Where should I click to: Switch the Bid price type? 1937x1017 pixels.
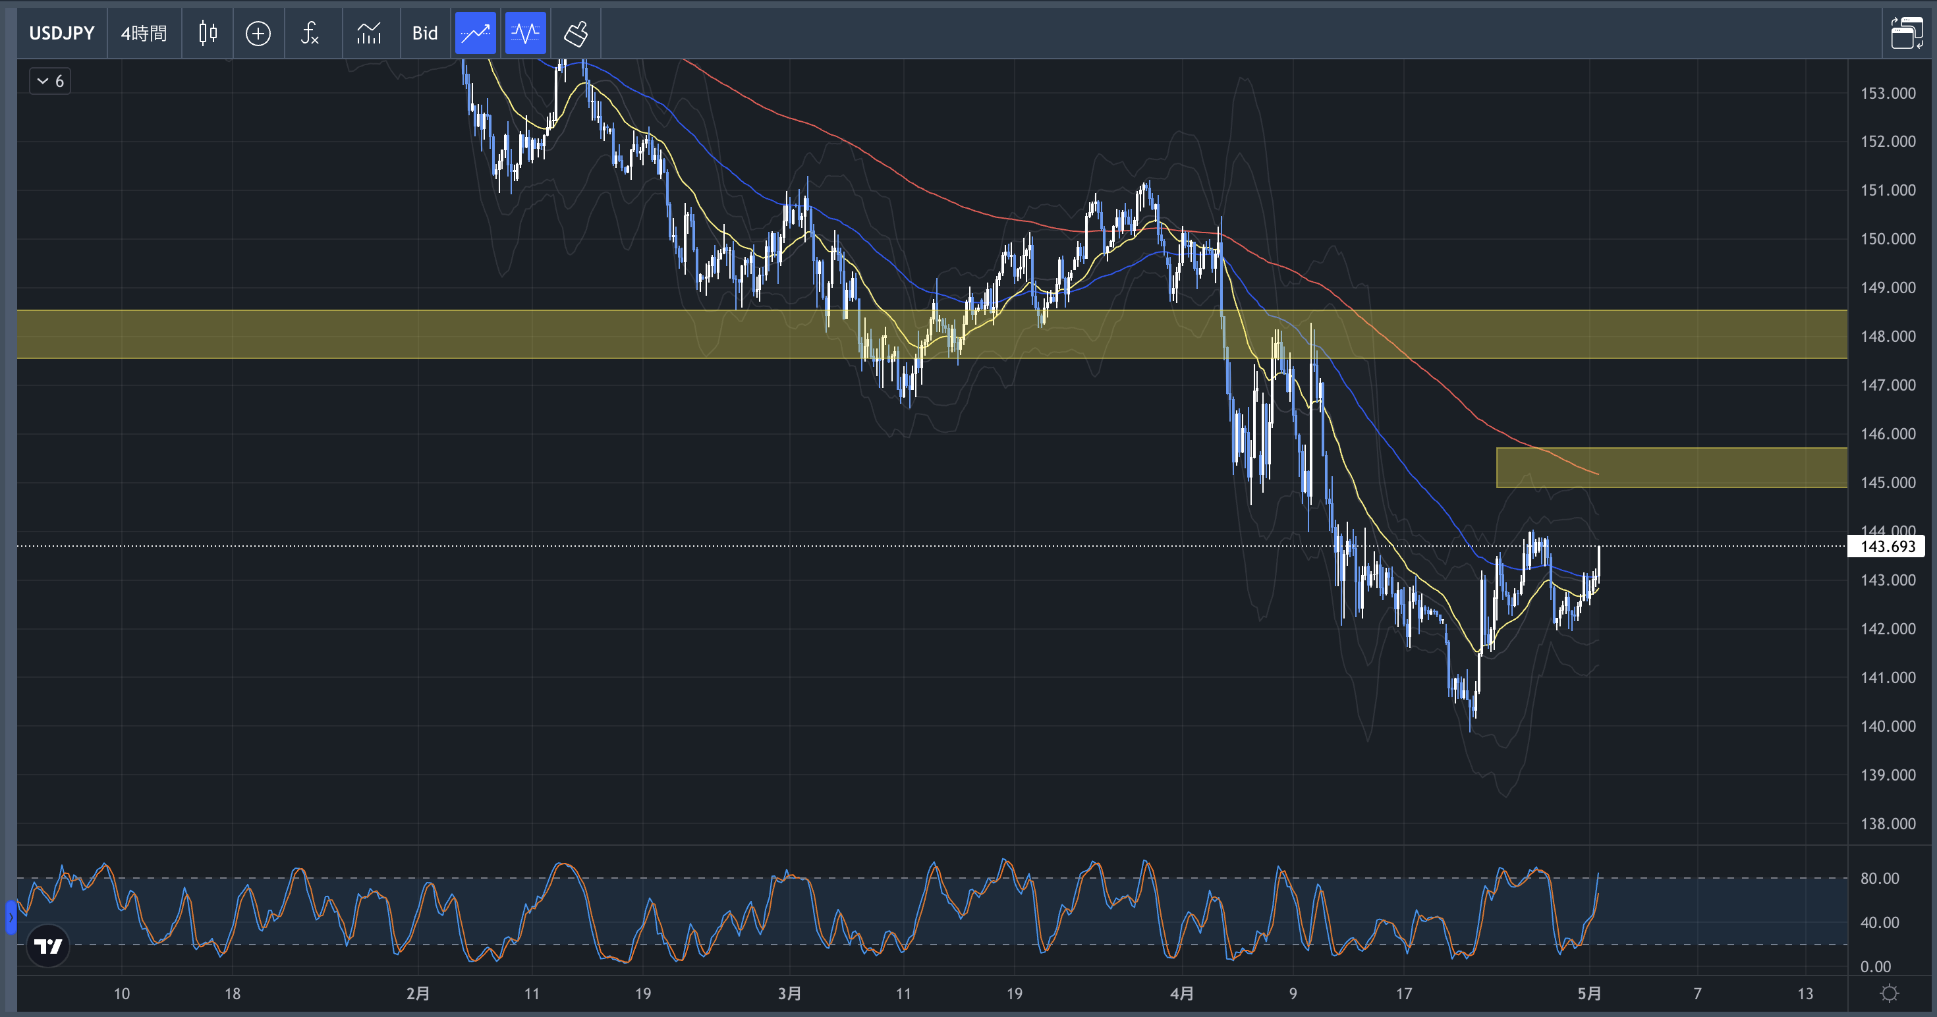425,33
